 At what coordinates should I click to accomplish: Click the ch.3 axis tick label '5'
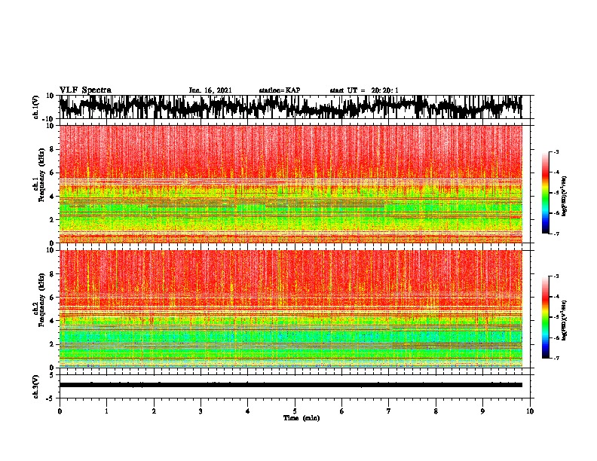pyautogui.click(x=53, y=375)
